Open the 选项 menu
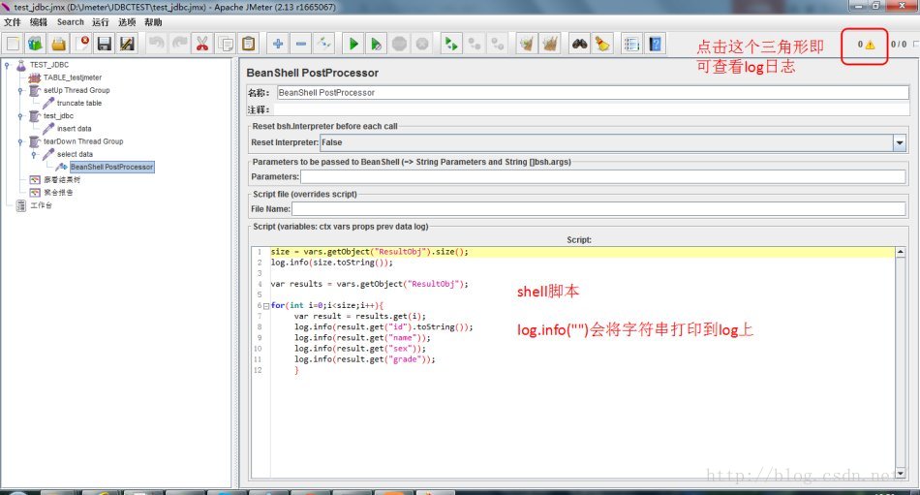 pyautogui.click(x=127, y=22)
